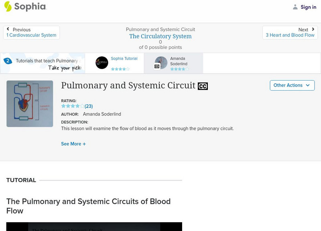Click the circuit diagram thumbnail image
This screenshot has width=321, height=231.
click(30, 104)
